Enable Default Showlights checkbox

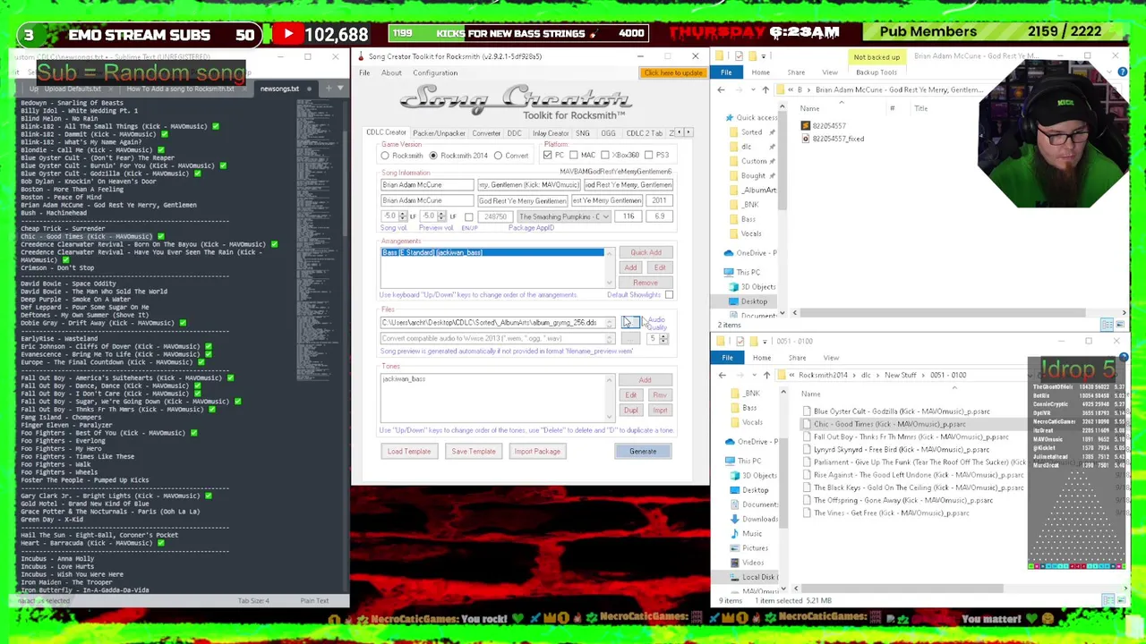coord(669,295)
